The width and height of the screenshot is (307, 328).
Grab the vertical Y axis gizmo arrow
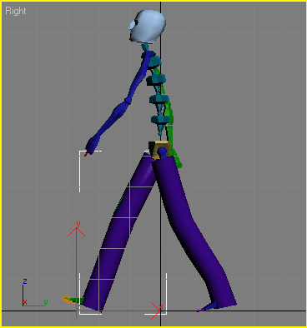pyautogui.click(x=77, y=266)
